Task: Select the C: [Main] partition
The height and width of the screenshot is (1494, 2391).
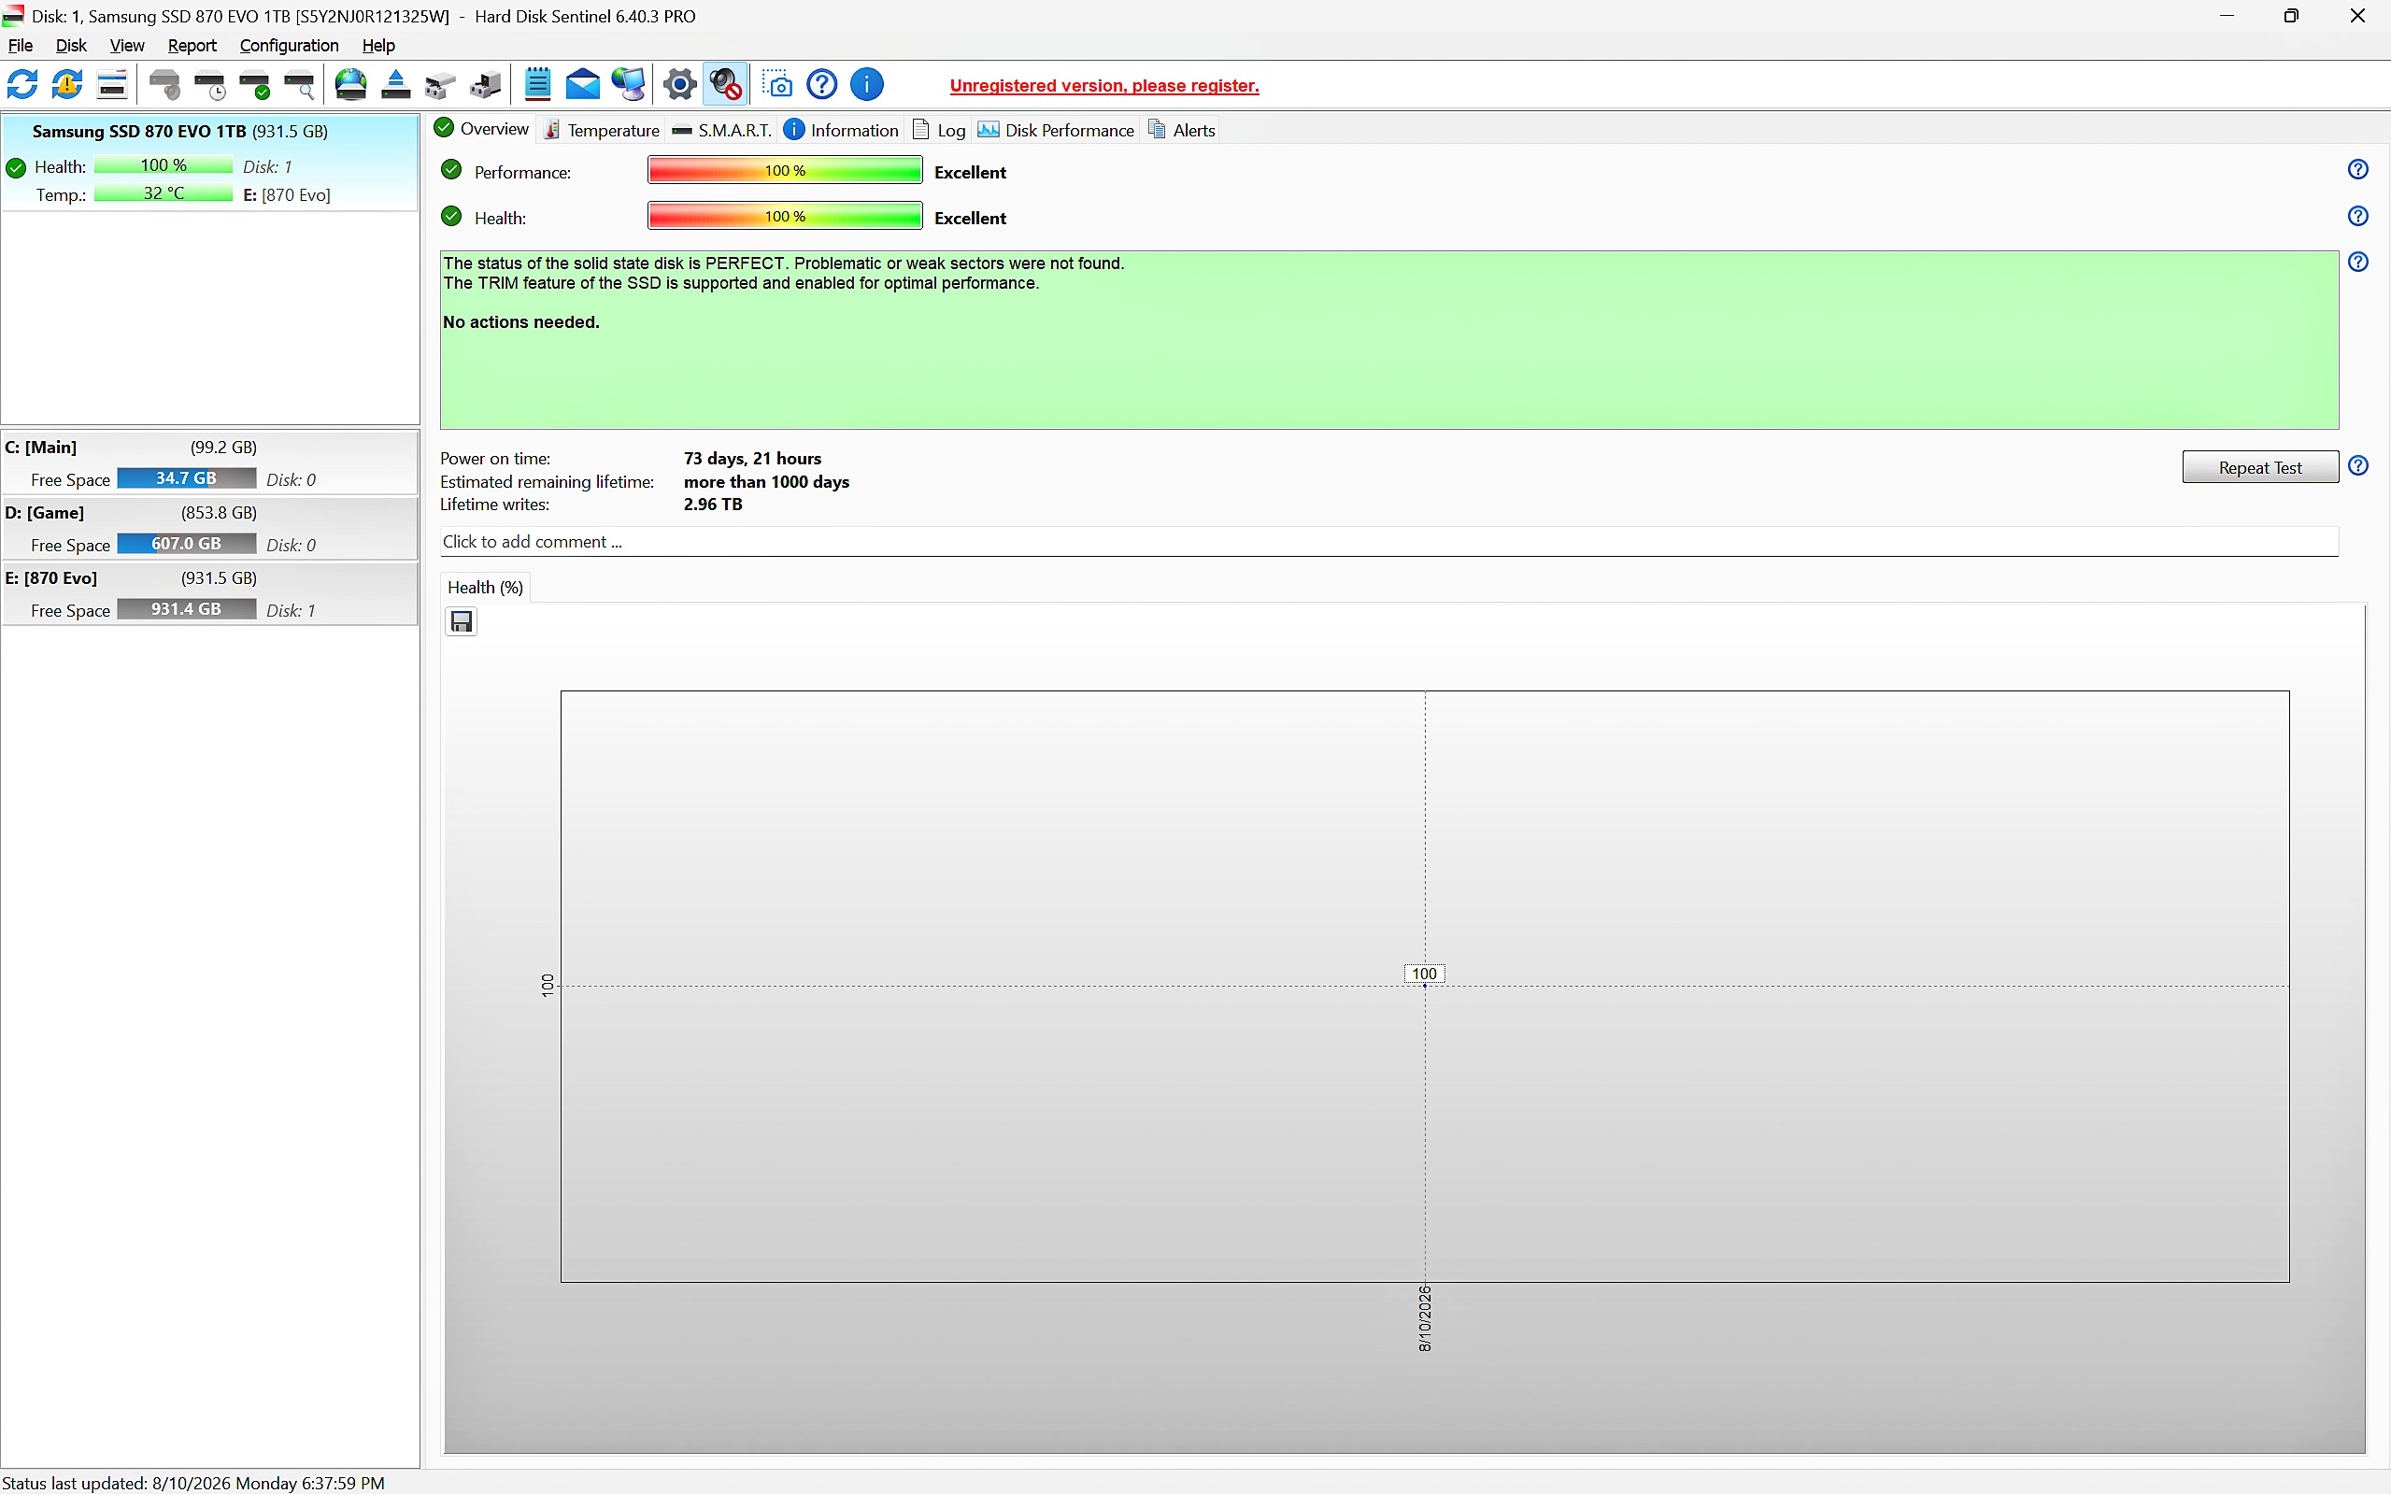Action: tap(210, 462)
